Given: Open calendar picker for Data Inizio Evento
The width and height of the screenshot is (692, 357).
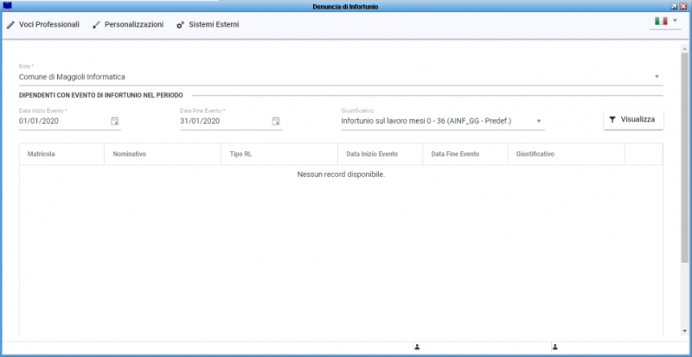Looking at the screenshot, I should click(115, 121).
